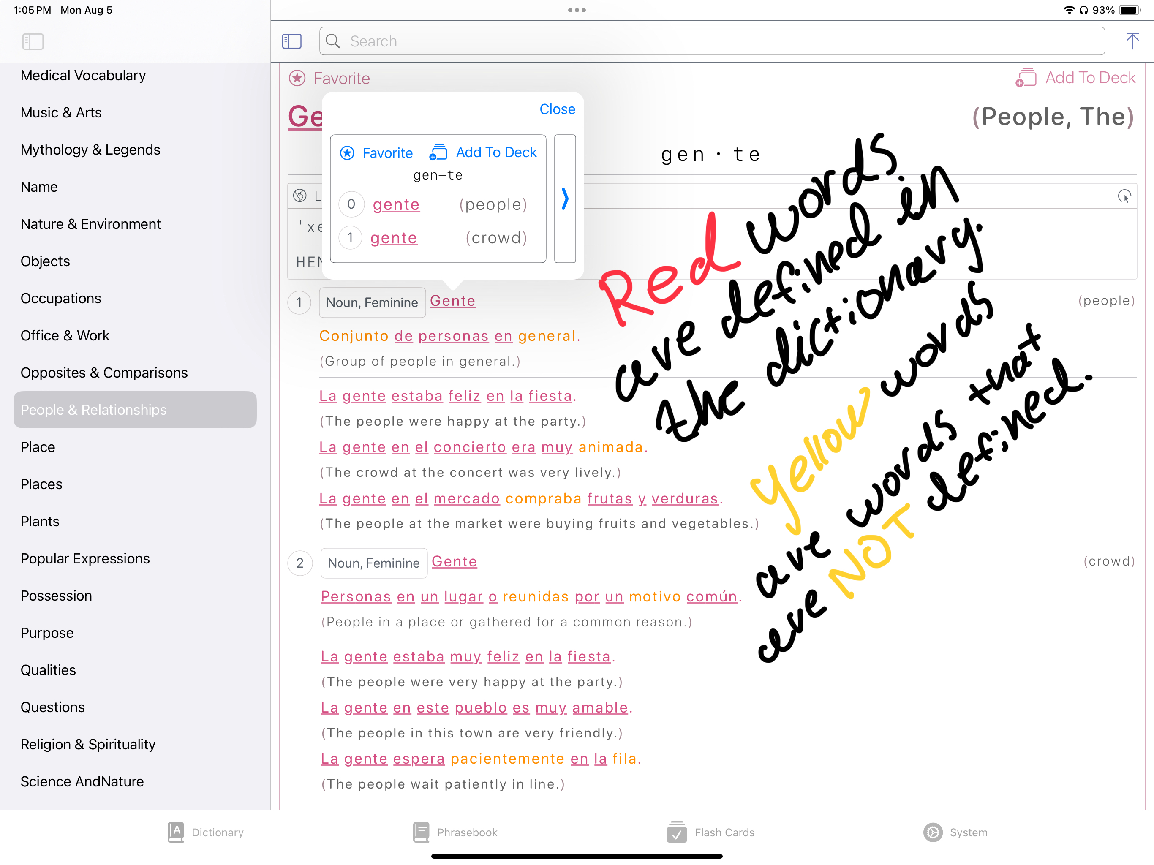Select Popular Expressions category
The height and width of the screenshot is (865, 1154).
(x=85, y=558)
